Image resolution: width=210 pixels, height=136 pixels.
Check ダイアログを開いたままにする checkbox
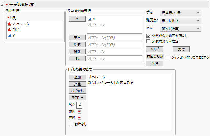click(168, 58)
